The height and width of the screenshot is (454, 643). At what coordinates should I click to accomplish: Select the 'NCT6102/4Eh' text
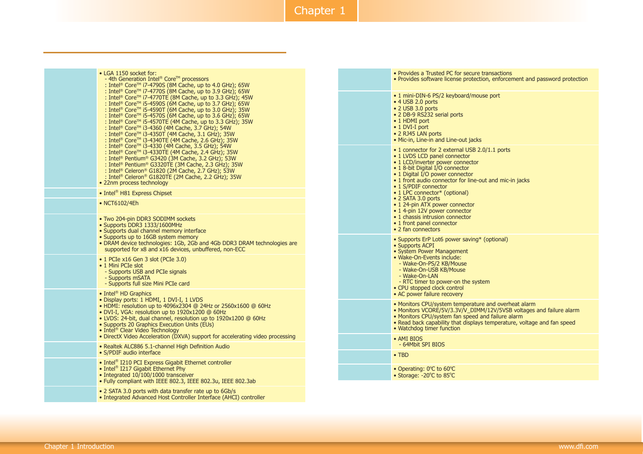119,203
